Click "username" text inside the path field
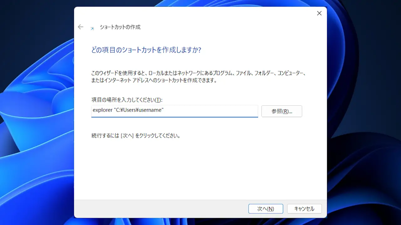Image resolution: width=401 pixels, height=225 pixels. 150,110
